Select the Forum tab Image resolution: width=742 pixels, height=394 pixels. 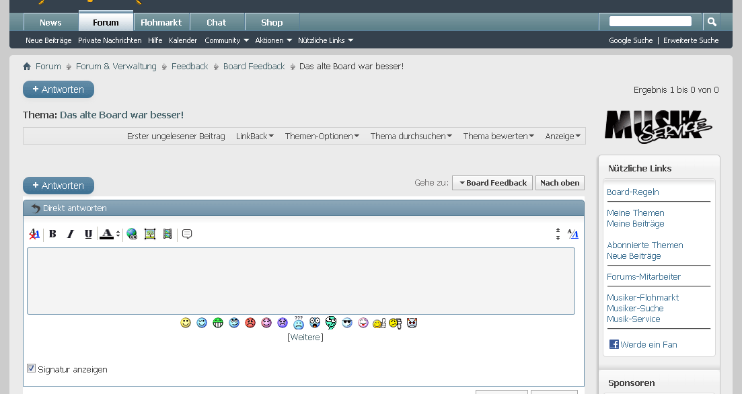[x=106, y=22]
